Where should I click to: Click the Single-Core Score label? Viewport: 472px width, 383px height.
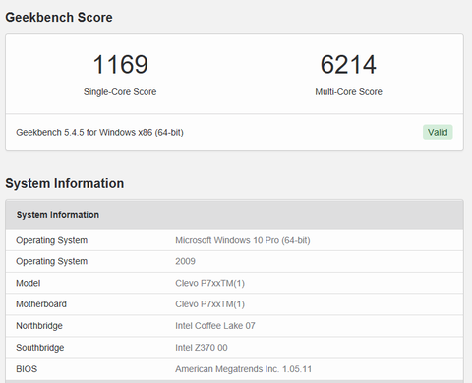(x=120, y=92)
